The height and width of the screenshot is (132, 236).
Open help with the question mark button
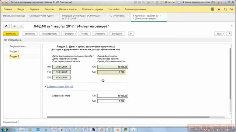click(x=229, y=34)
